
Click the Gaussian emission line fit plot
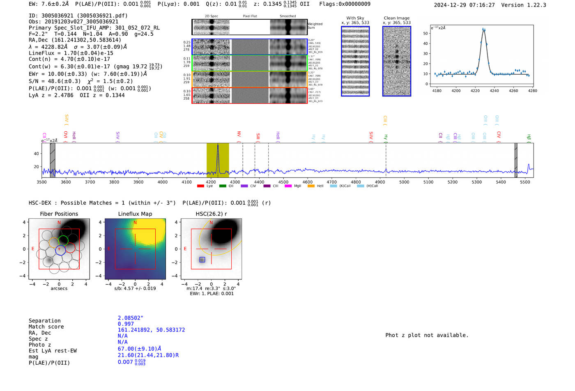pyautogui.click(x=482, y=56)
